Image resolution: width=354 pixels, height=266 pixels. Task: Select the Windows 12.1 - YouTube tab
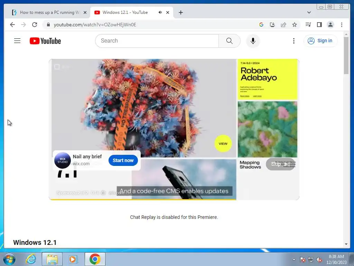[x=125, y=12]
